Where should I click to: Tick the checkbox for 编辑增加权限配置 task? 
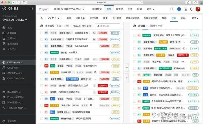(41, 112)
